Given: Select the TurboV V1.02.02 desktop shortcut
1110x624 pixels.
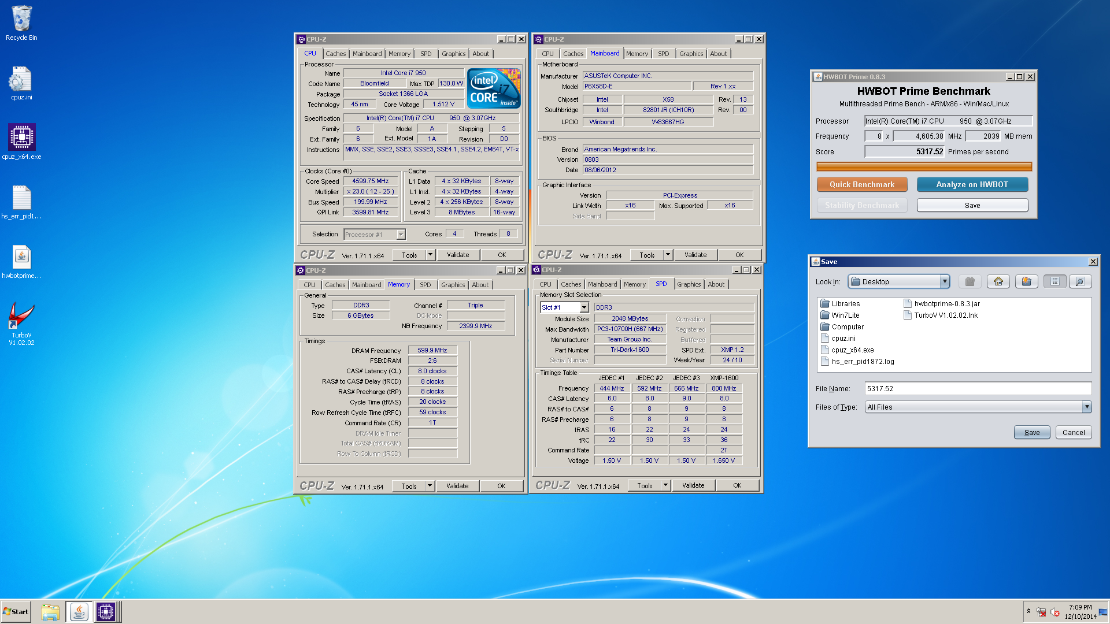Looking at the screenshot, I should [x=21, y=324].
